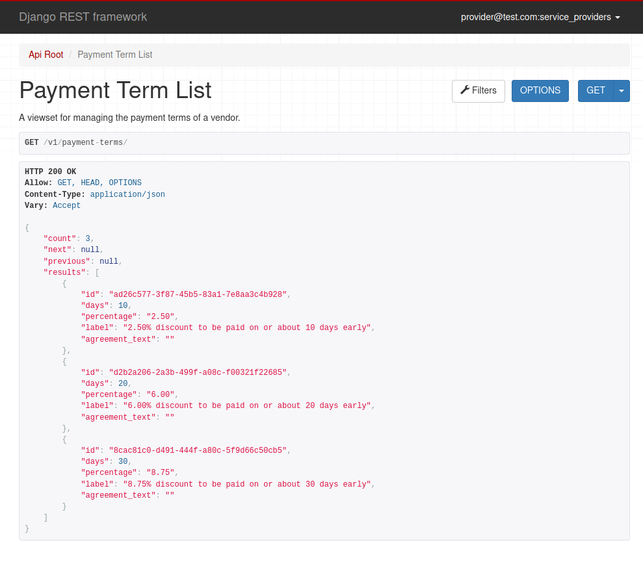The width and height of the screenshot is (643, 562).
Task: Click the blue GET button
Action: 596,91
